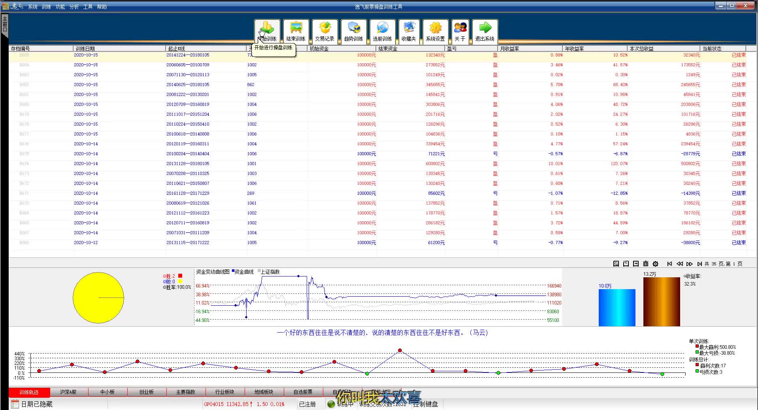Open the 功能 menu

coord(60,7)
